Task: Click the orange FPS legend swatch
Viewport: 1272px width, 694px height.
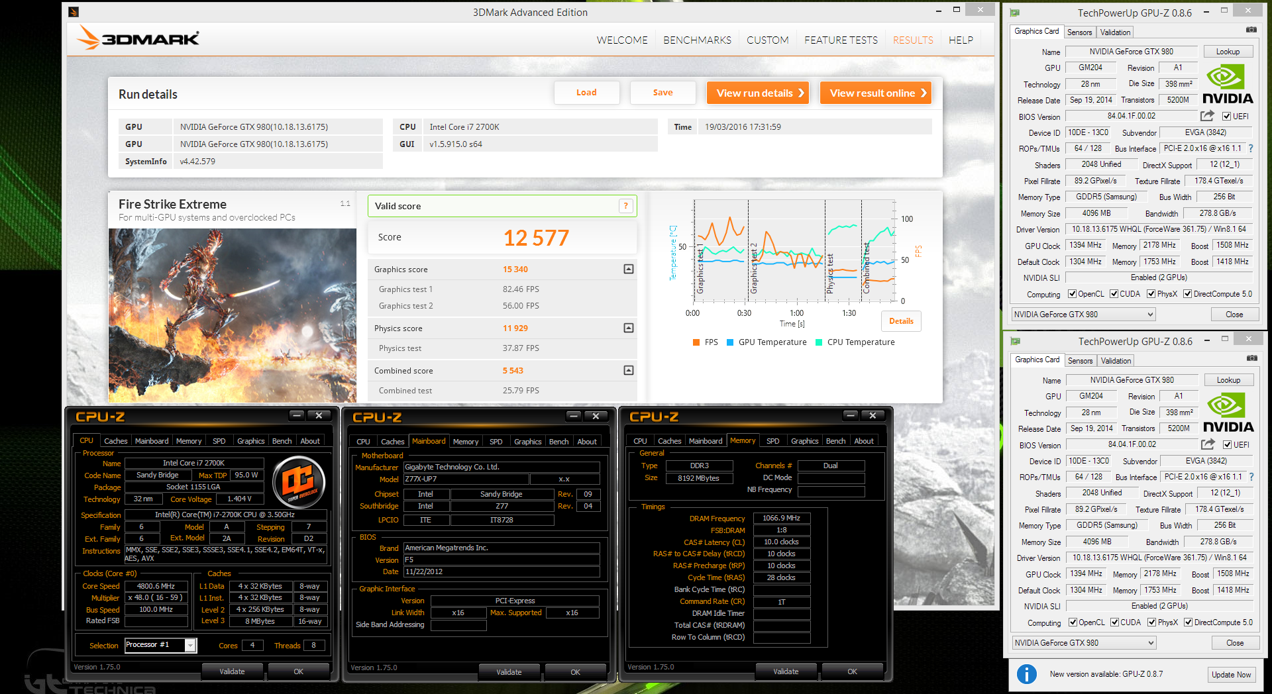Action: pos(696,342)
